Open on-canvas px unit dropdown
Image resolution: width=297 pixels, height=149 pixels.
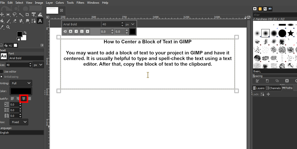pos(130,24)
